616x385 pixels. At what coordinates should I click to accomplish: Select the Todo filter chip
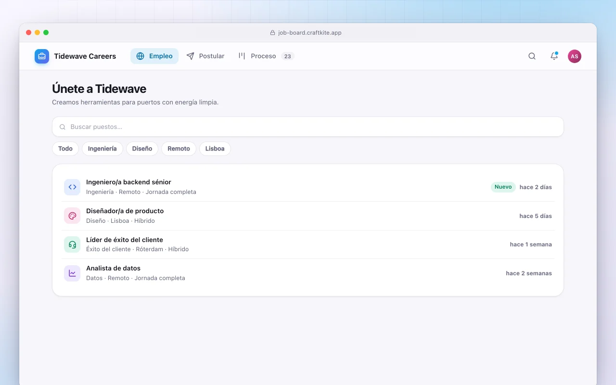pyautogui.click(x=65, y=149)
